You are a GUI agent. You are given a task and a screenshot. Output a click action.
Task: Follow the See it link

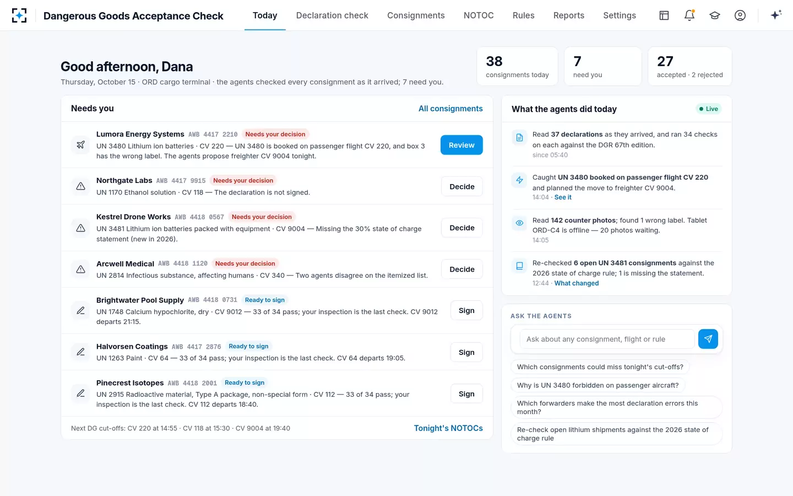pos(563,197)
